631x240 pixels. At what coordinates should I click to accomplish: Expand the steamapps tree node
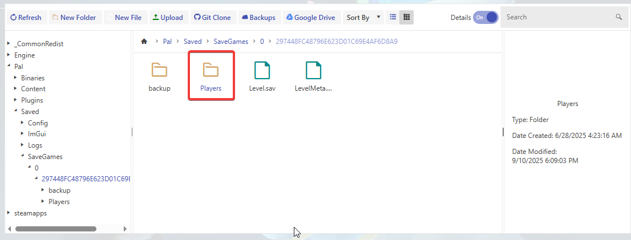pyautogui.click(x=9, y=213)
